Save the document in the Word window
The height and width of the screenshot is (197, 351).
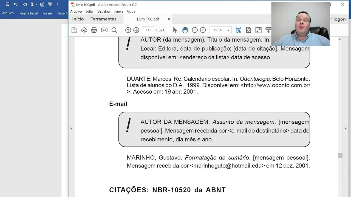click(x=7, y=4)
